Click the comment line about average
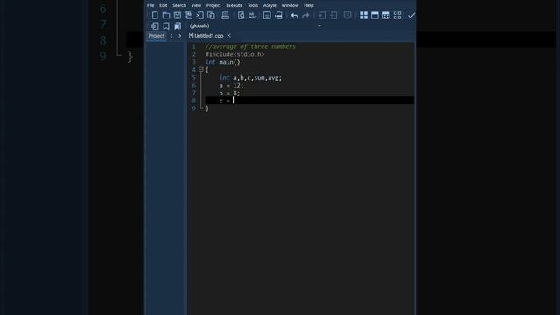The width and height of the screenshot is (560, 315). [250, 46]
